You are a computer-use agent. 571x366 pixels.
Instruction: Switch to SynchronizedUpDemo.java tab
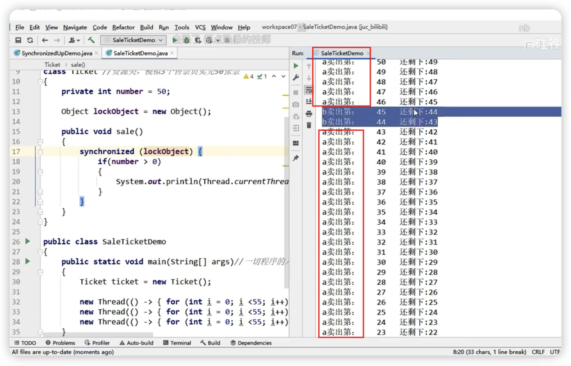tap(54, 53)
